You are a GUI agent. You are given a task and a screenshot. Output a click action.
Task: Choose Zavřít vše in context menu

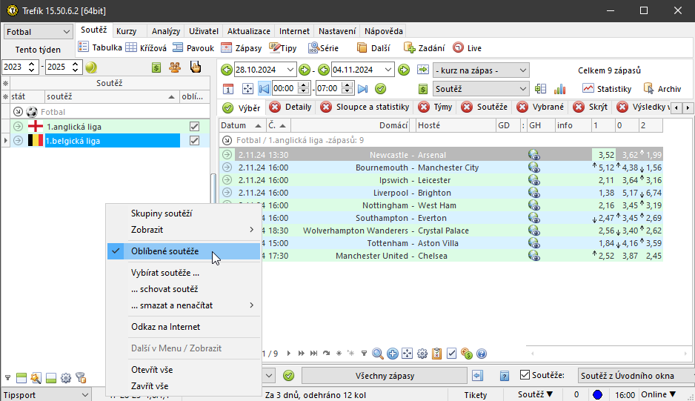click(x=150, y=386)
